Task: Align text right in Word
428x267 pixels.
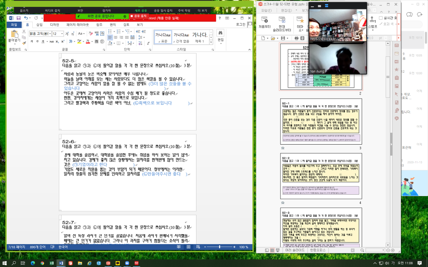Action: pos(121,37)
